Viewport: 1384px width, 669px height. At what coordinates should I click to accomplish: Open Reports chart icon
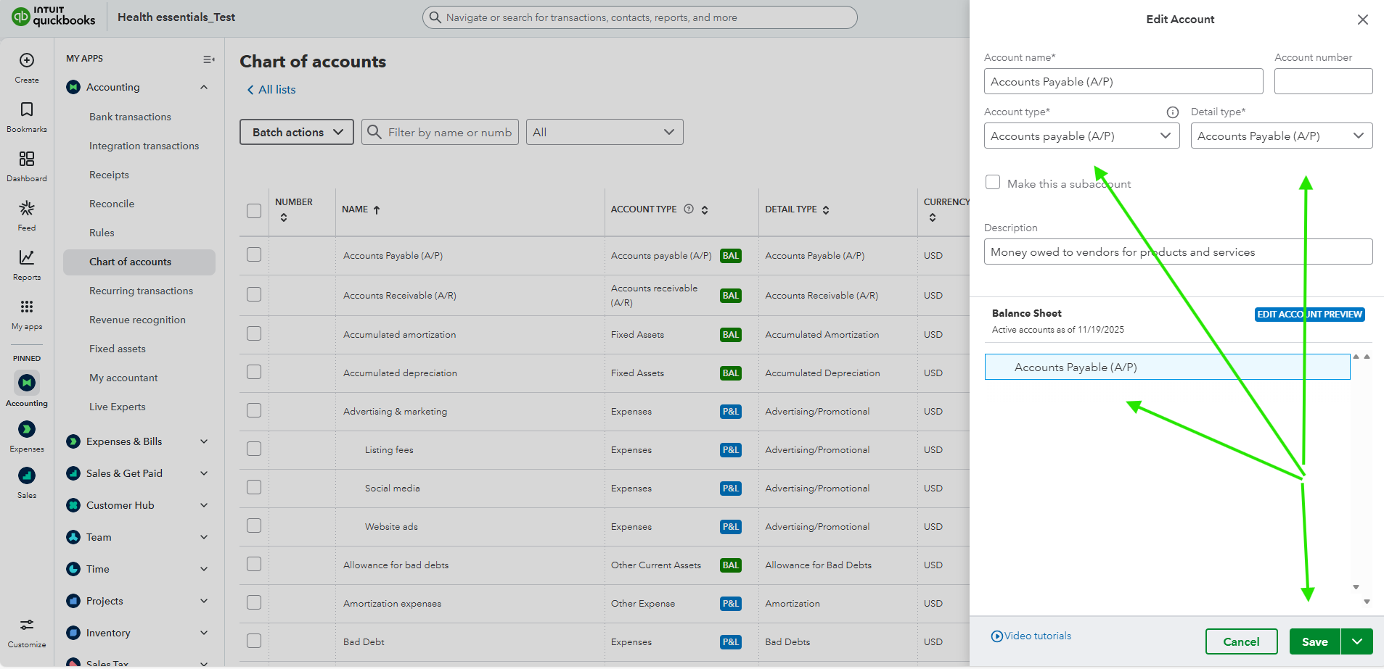pyautogui.click(x=27, y=258)
